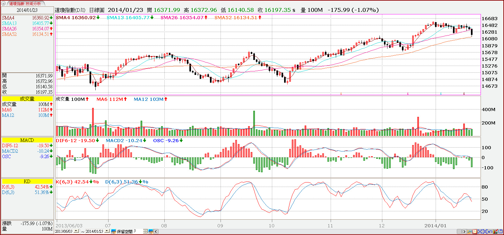Click the 2014/01 label on time axis
The height and width of the screenshot is (235, 504).
(x=435, y=226)
